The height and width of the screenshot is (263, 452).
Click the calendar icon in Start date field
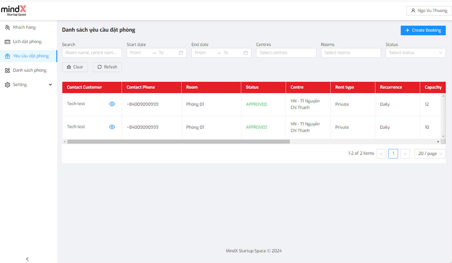point(181,53)
